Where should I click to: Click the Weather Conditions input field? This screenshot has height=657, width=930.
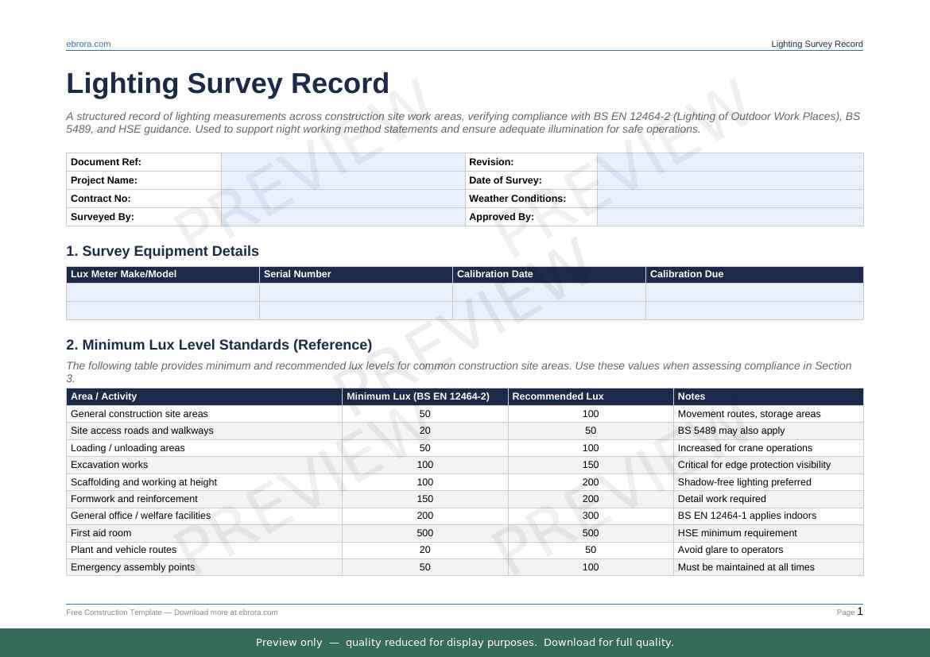click(x=729, y=199)
